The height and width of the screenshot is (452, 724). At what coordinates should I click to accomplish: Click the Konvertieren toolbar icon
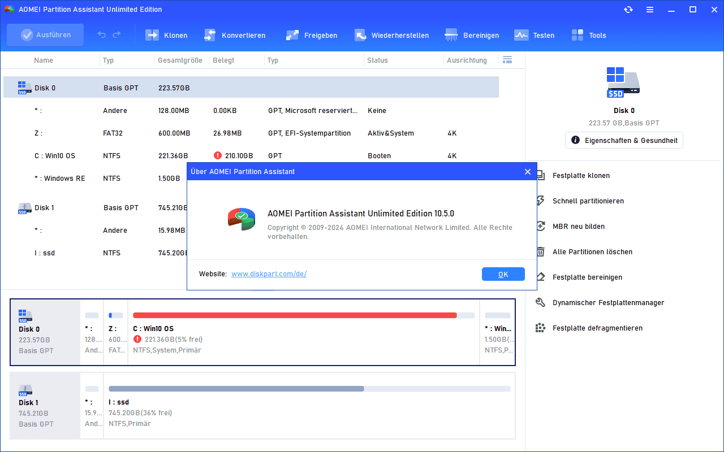point(210,35)
